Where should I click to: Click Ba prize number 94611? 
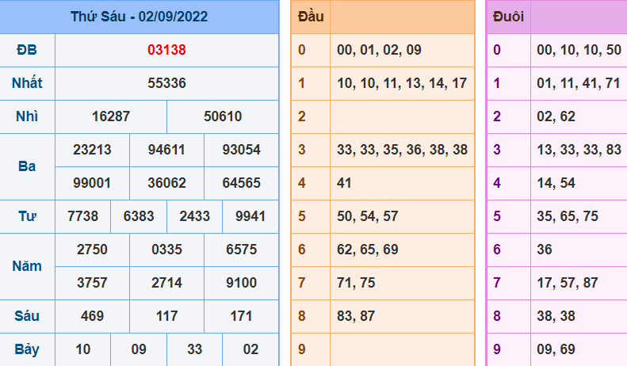point(166,150)
